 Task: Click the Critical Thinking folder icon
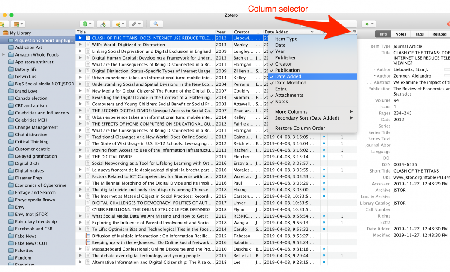(x=11, y=142)
